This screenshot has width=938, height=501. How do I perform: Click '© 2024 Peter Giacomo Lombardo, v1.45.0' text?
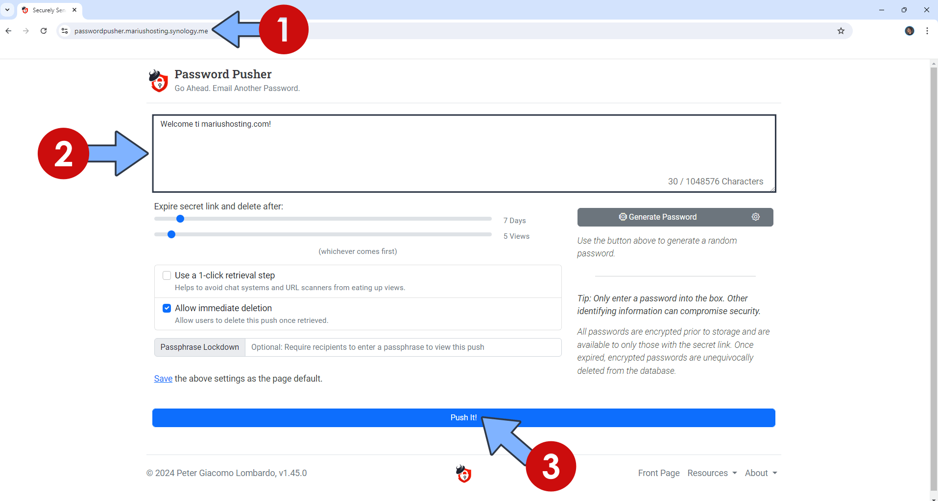[226, 473]
